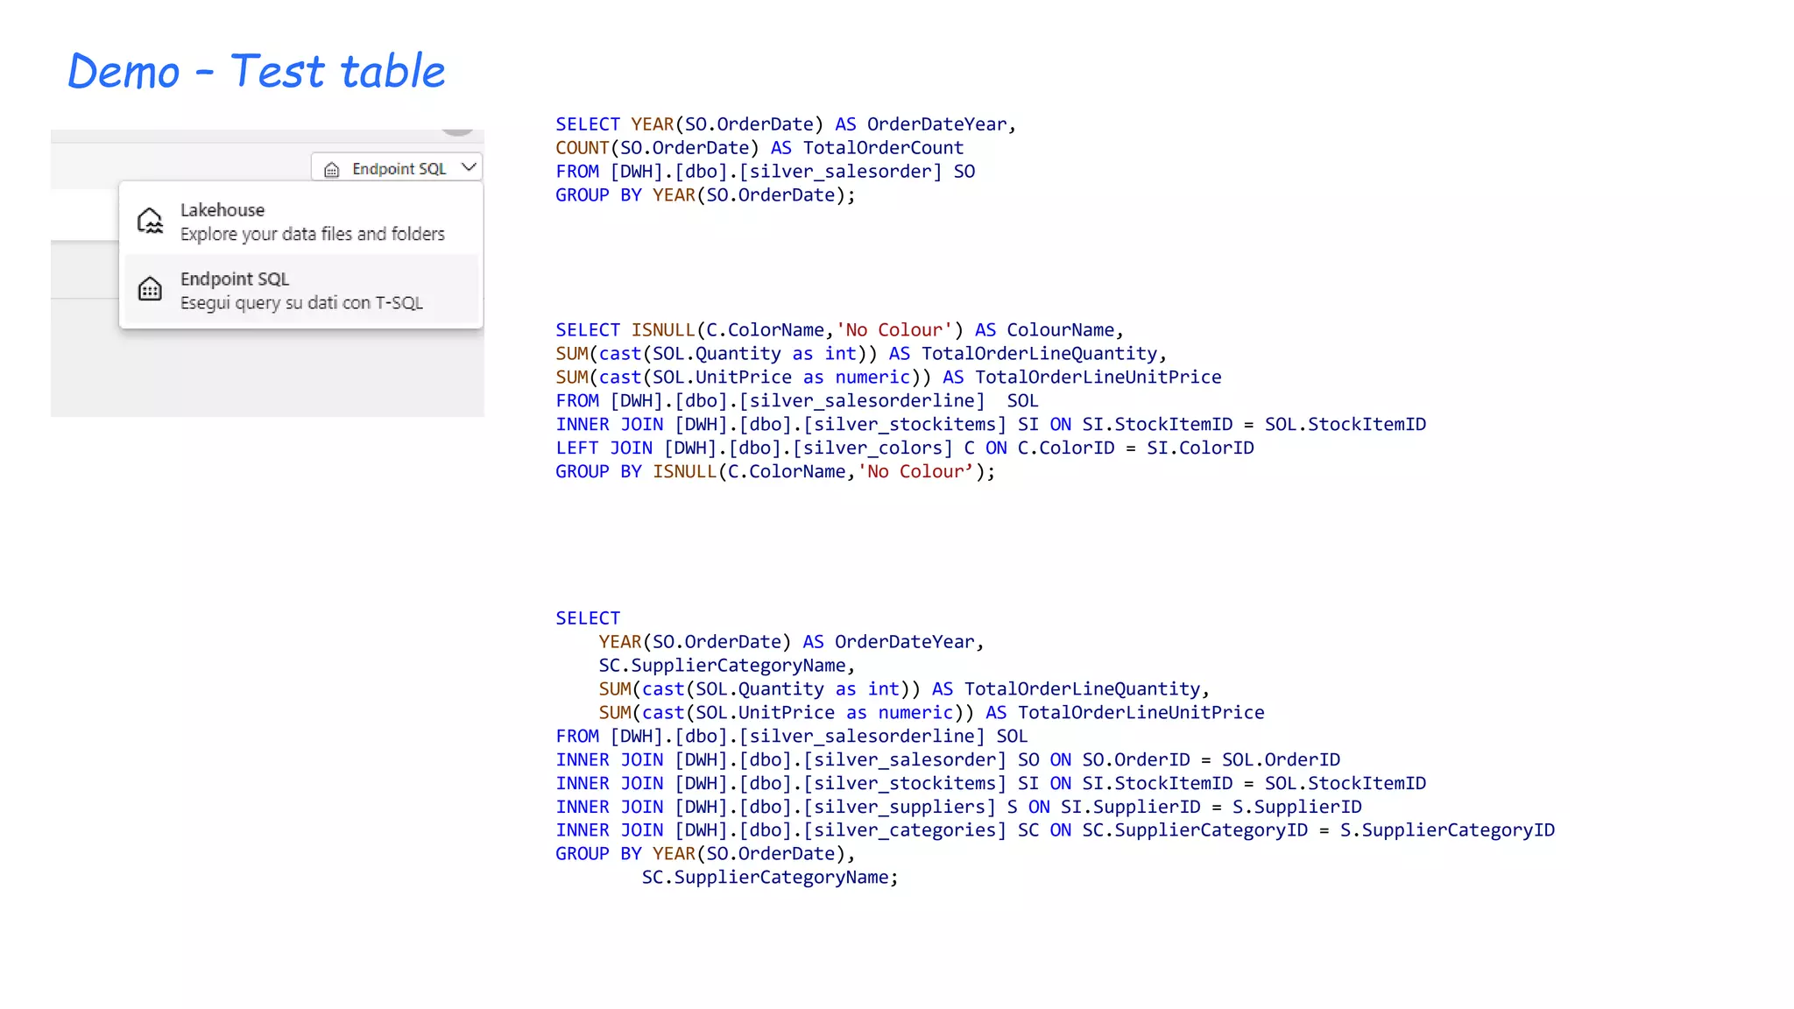Click the chevron arrow beside Endpoint SQL
Screen dimensions: 1794x1009
[469, 167]
